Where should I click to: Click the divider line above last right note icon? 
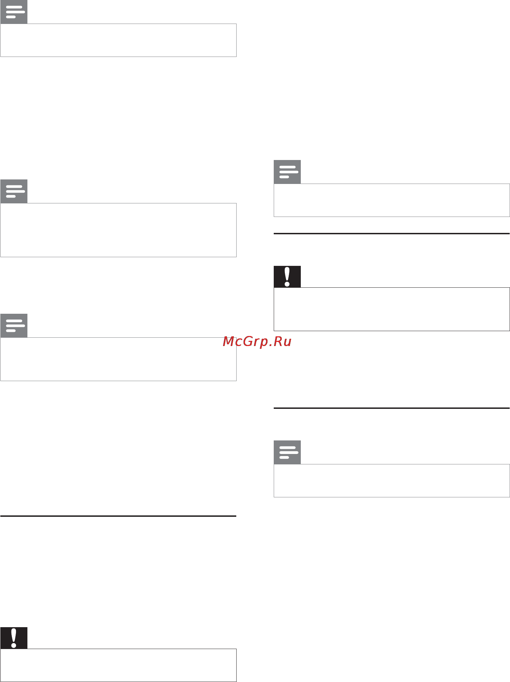click(392, 408)
